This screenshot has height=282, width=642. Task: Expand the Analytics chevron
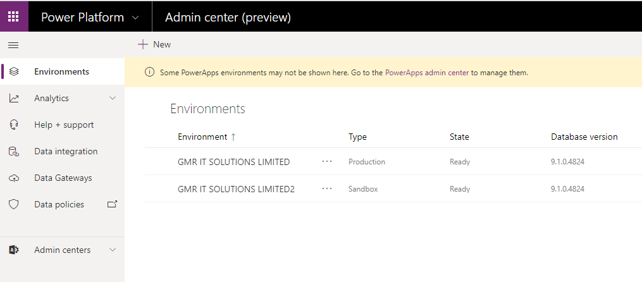pyautogui.click(x=113, y=98)
